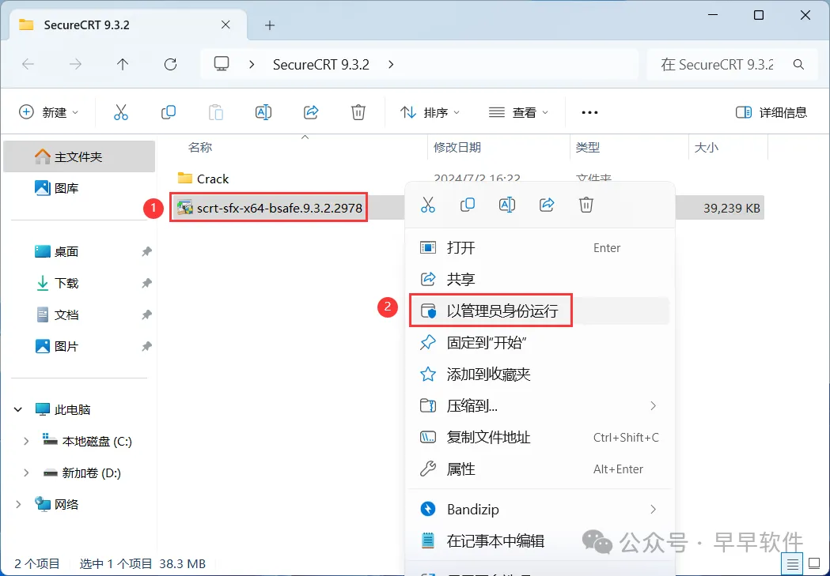The image size is (830, 576).
Task: Toggle the 详细信息 details pane
Action: [x=771, y=112]
